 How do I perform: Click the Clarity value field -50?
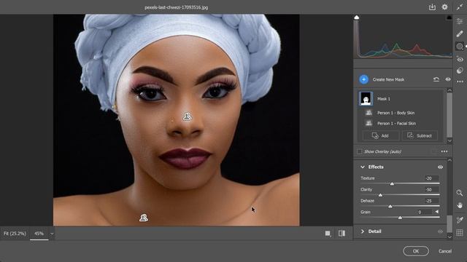tap(431, 189)
